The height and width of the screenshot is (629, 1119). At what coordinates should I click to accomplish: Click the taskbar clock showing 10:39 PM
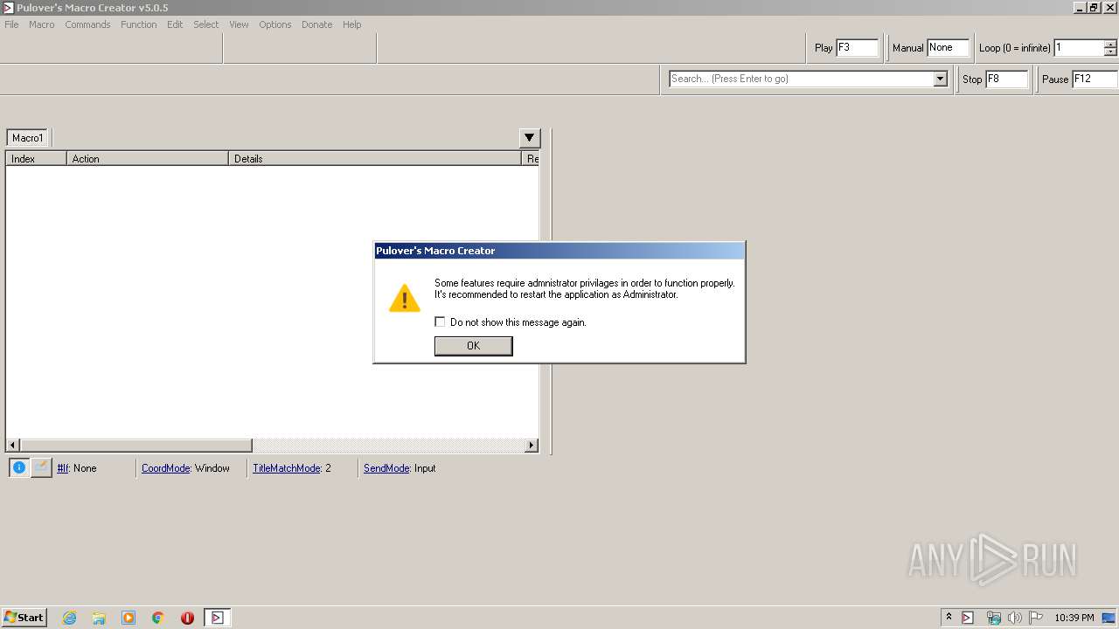pyautogui.click(x=1074, y=618)
